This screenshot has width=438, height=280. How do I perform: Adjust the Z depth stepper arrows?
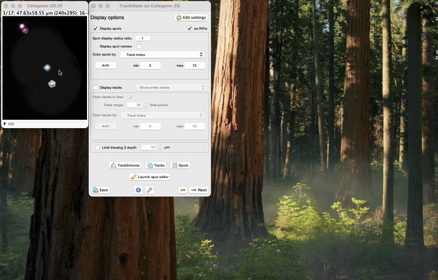(x=160, y=147)
